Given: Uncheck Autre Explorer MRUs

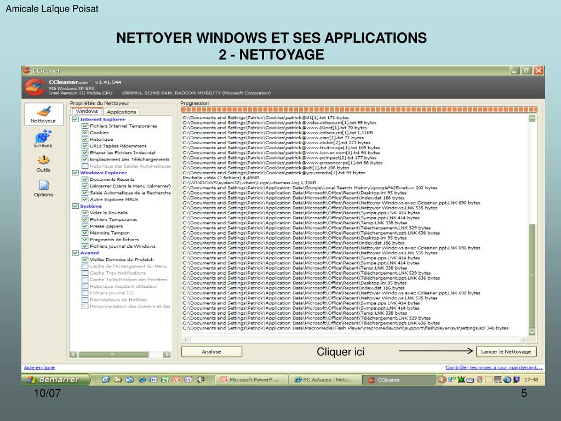Looking at the screenshot, I should [x=85, y=200].
